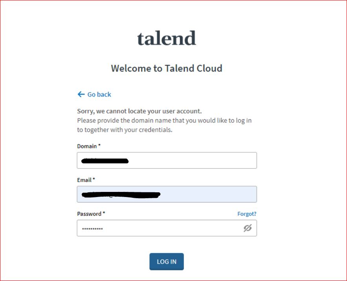Click the highlighted Email field
The height and width of the screenshot is (281, 347).
[x=167, y=194]
